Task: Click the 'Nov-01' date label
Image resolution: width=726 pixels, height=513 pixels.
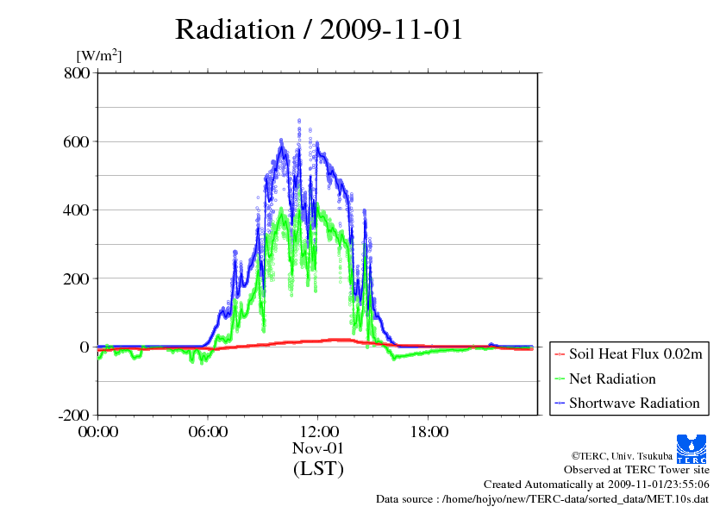Action: (x=318, y=448)
